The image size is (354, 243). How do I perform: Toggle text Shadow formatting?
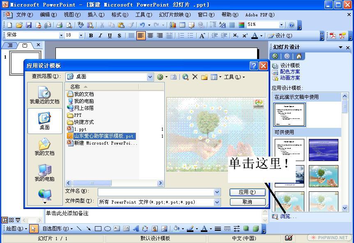click(x=120, y=35)
